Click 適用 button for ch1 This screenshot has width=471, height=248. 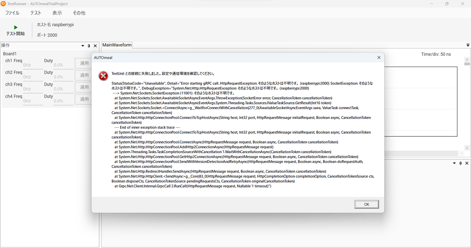pyautogui.click(x=84, y=63)
